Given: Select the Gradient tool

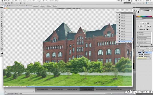Looking at the screenshot, I should point(2,31).
